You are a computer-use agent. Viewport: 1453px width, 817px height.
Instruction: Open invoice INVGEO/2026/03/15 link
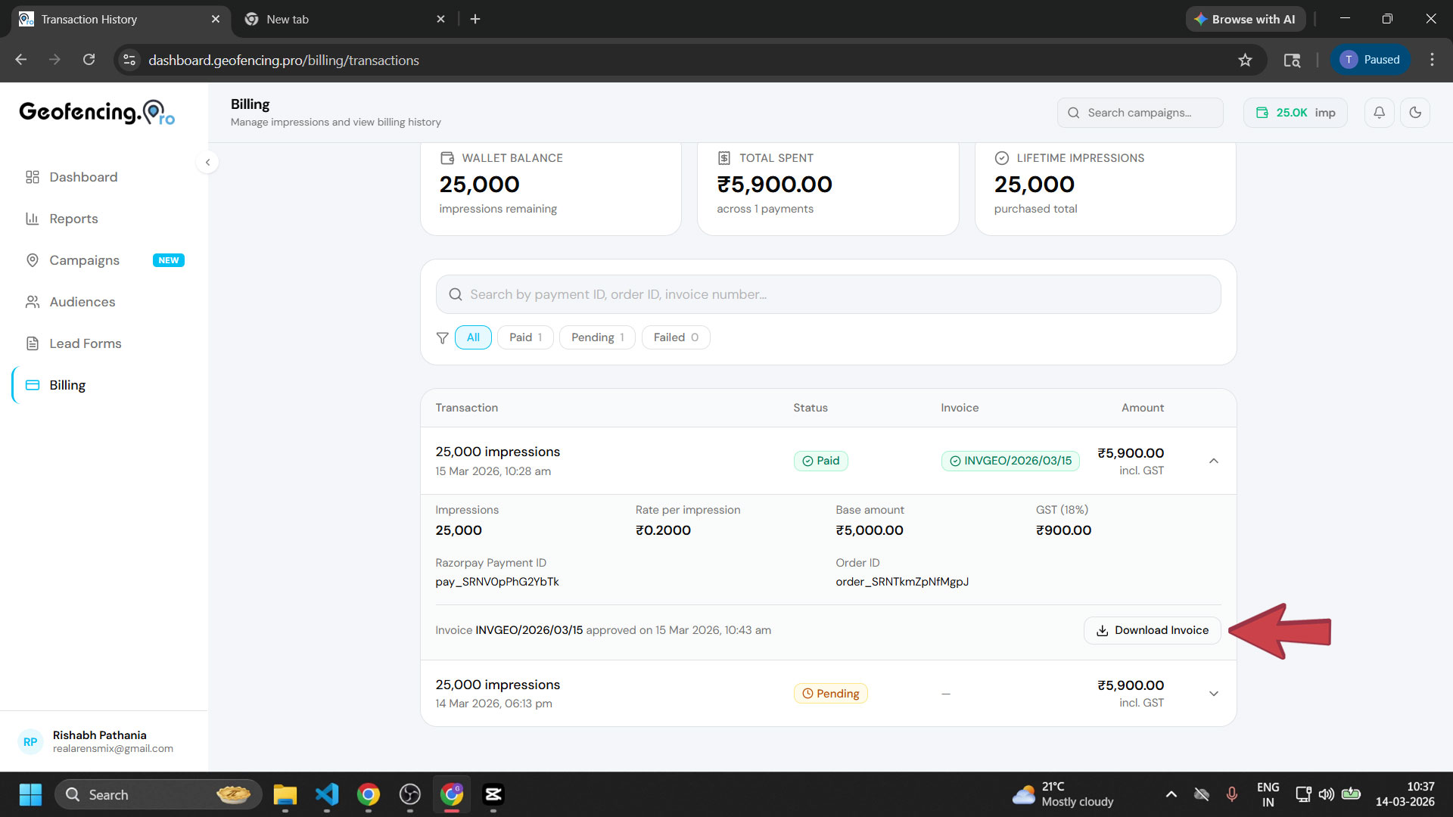pos(1010,460)
